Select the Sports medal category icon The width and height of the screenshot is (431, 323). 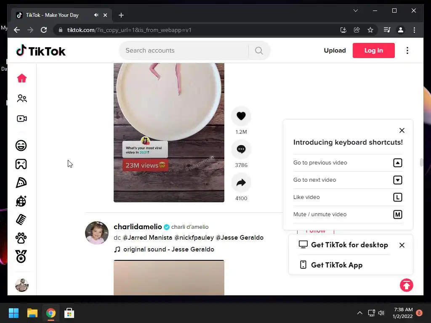click(21, 257)
